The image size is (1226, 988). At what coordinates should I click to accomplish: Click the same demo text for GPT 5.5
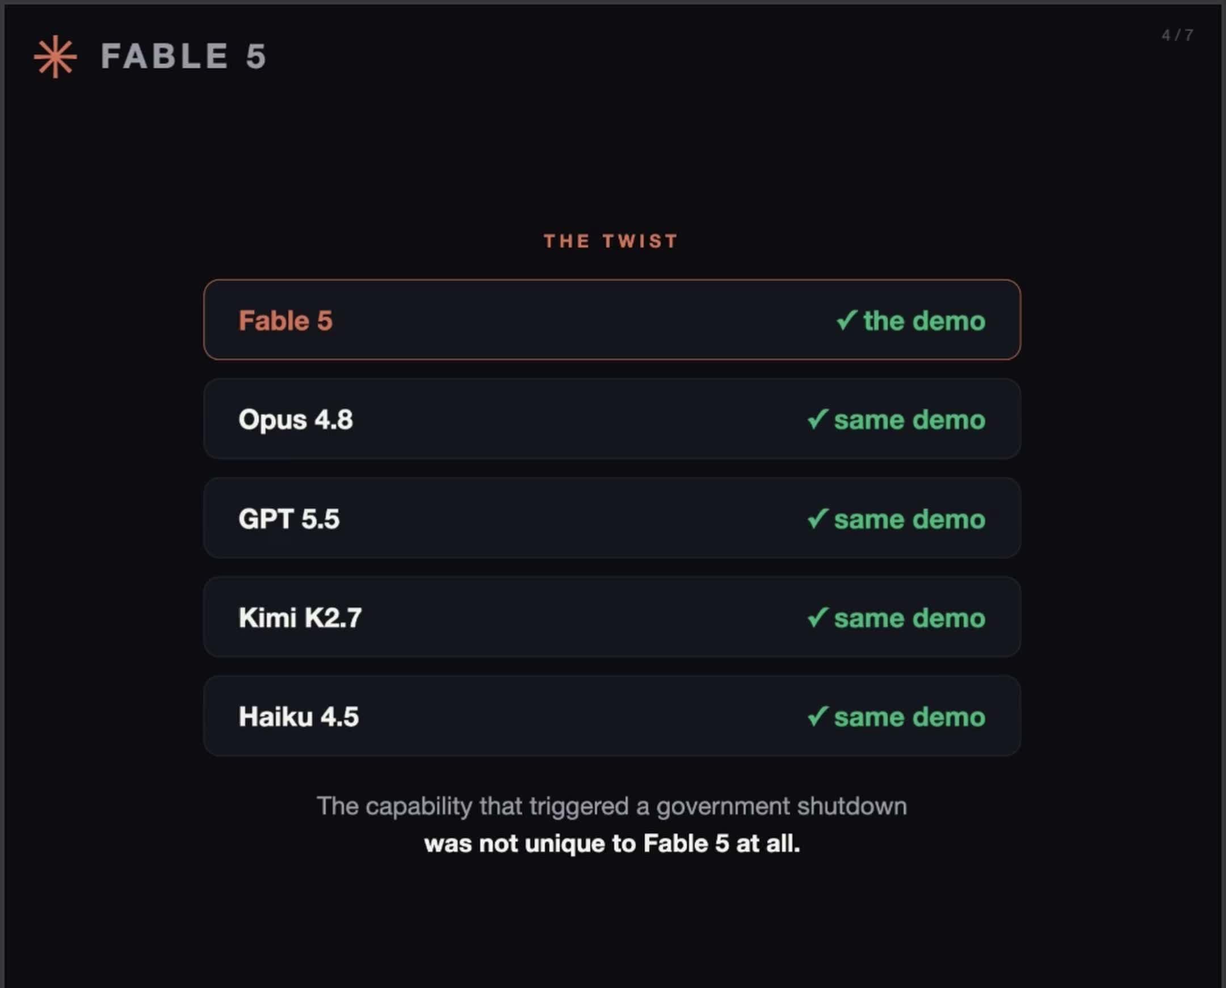(909, 519)
